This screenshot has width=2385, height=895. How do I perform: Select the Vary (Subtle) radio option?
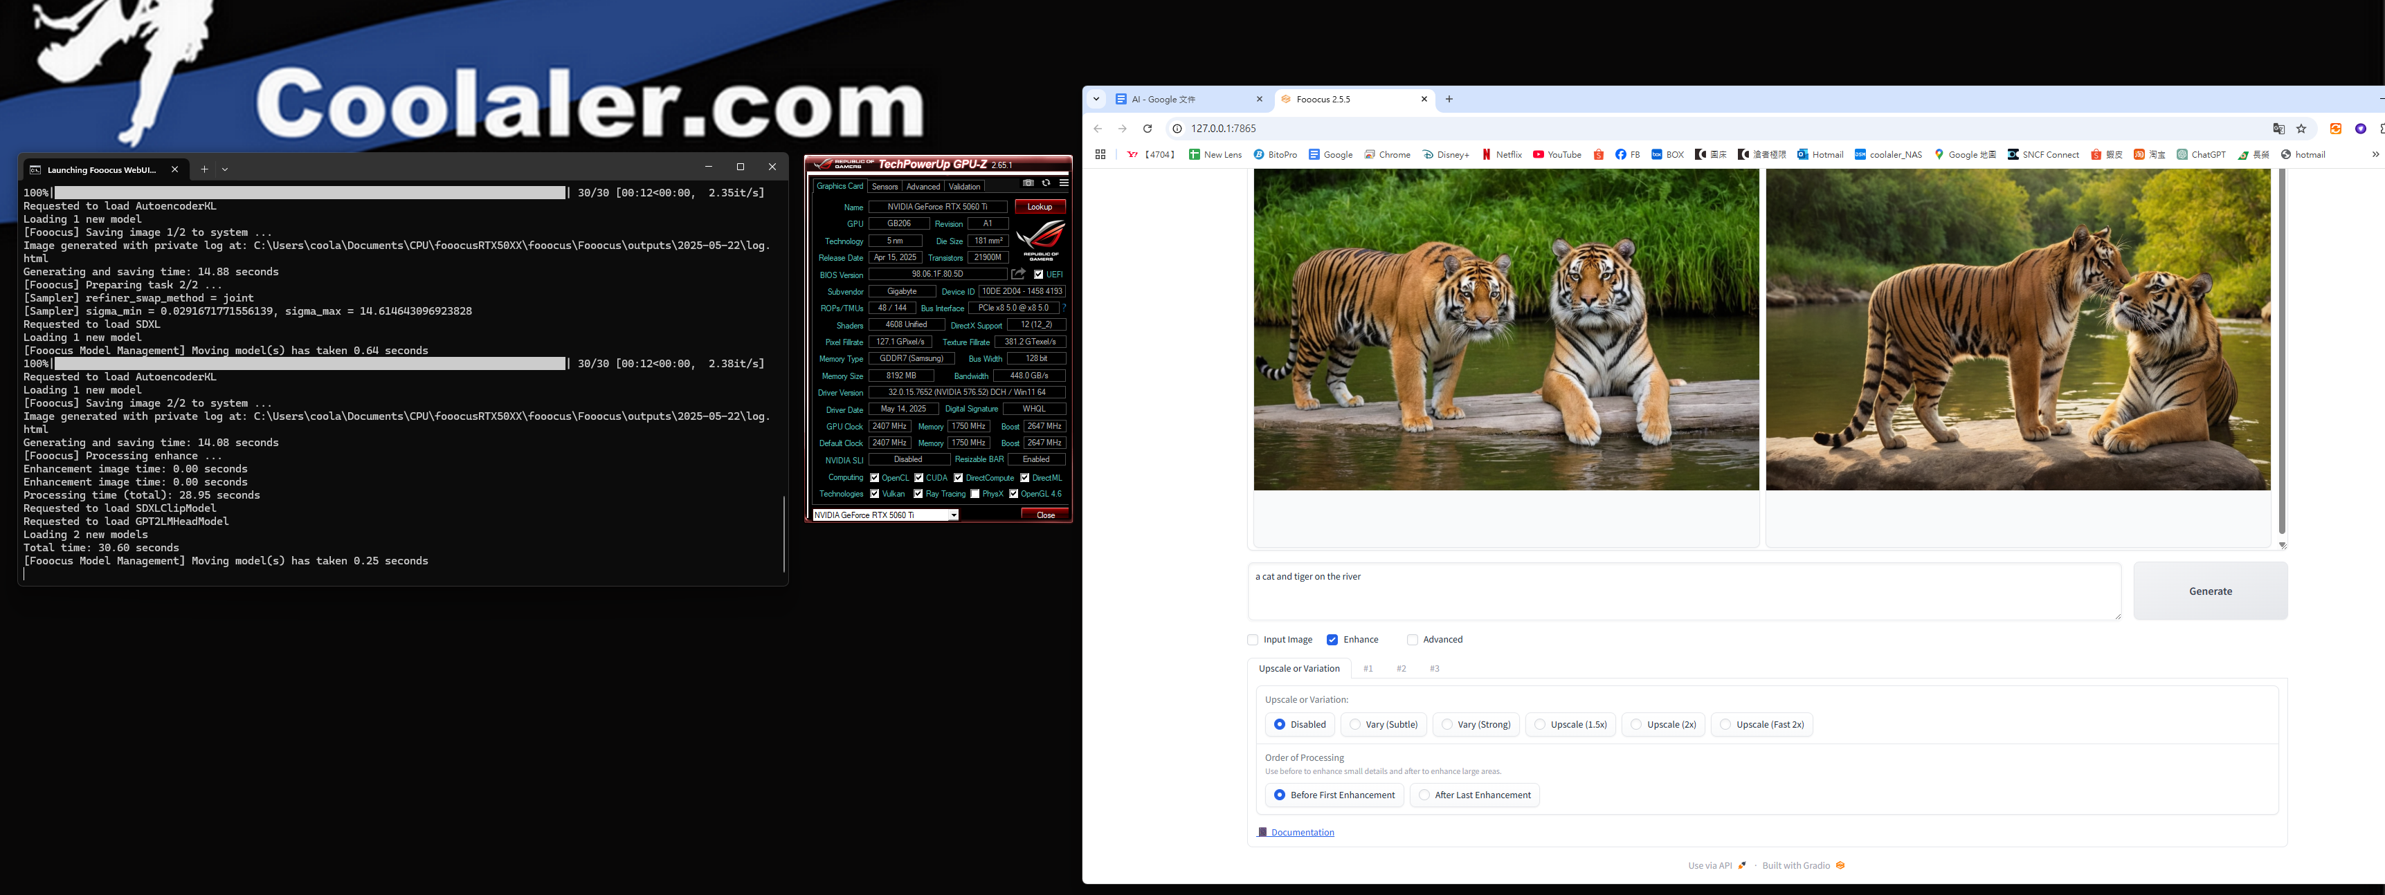(x=1384, y=723)
